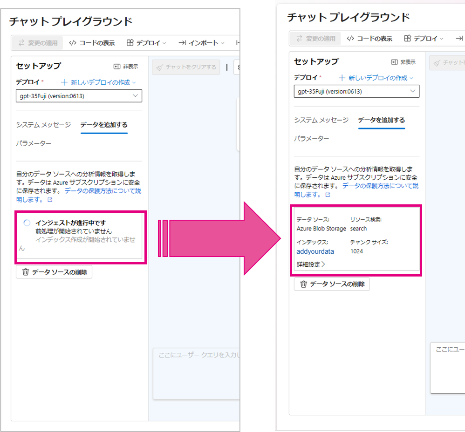Click user query input box in right window
This screenshot has width=465, height=432.
(x=448, y=368)
